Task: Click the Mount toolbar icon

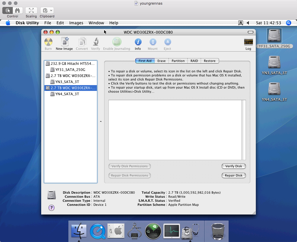Action: tap(153, 44)
